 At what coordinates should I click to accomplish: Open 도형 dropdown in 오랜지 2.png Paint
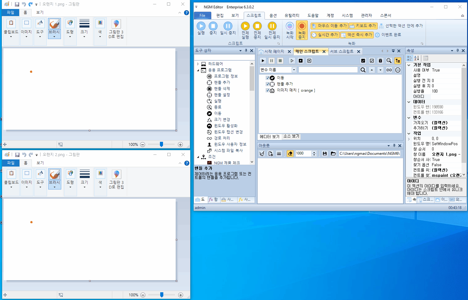click(71, 182)
